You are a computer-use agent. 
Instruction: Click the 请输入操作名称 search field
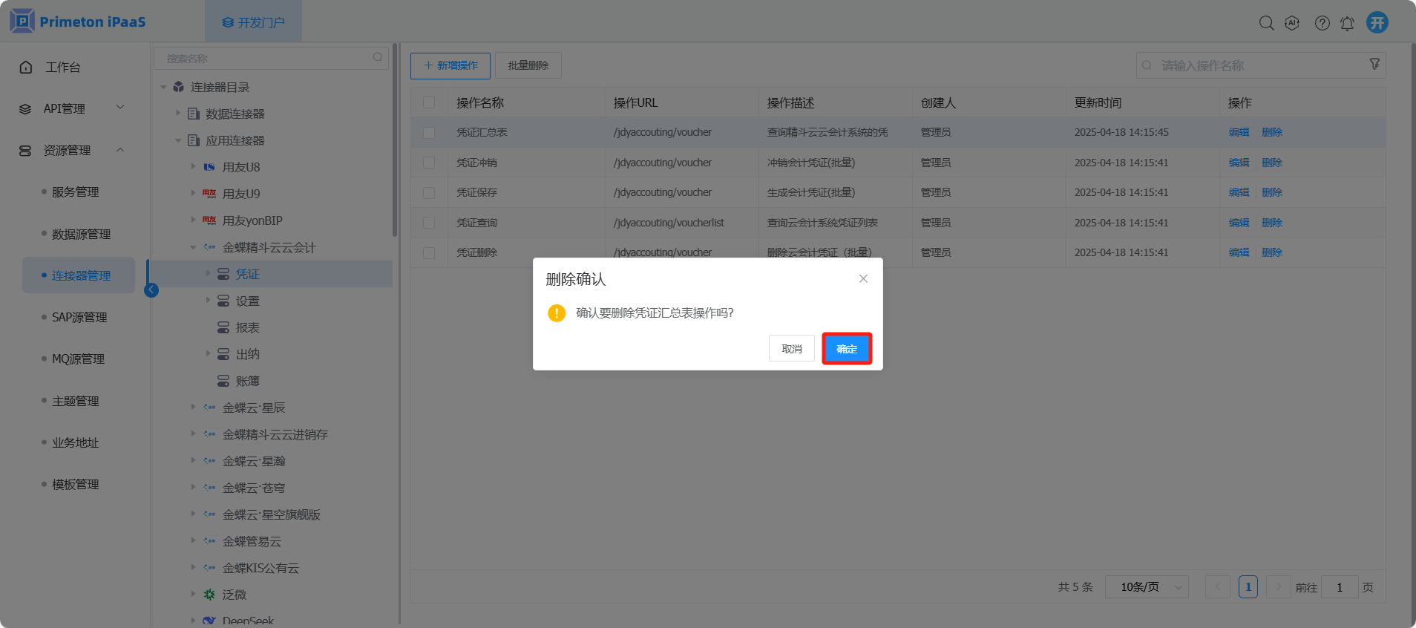point(1254,65)
